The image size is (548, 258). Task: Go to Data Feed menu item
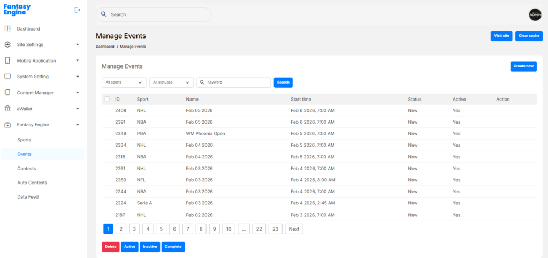28,197
